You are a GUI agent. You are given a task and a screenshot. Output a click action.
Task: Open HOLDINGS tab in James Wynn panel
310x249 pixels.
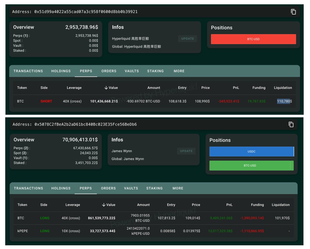pos(61,188)
